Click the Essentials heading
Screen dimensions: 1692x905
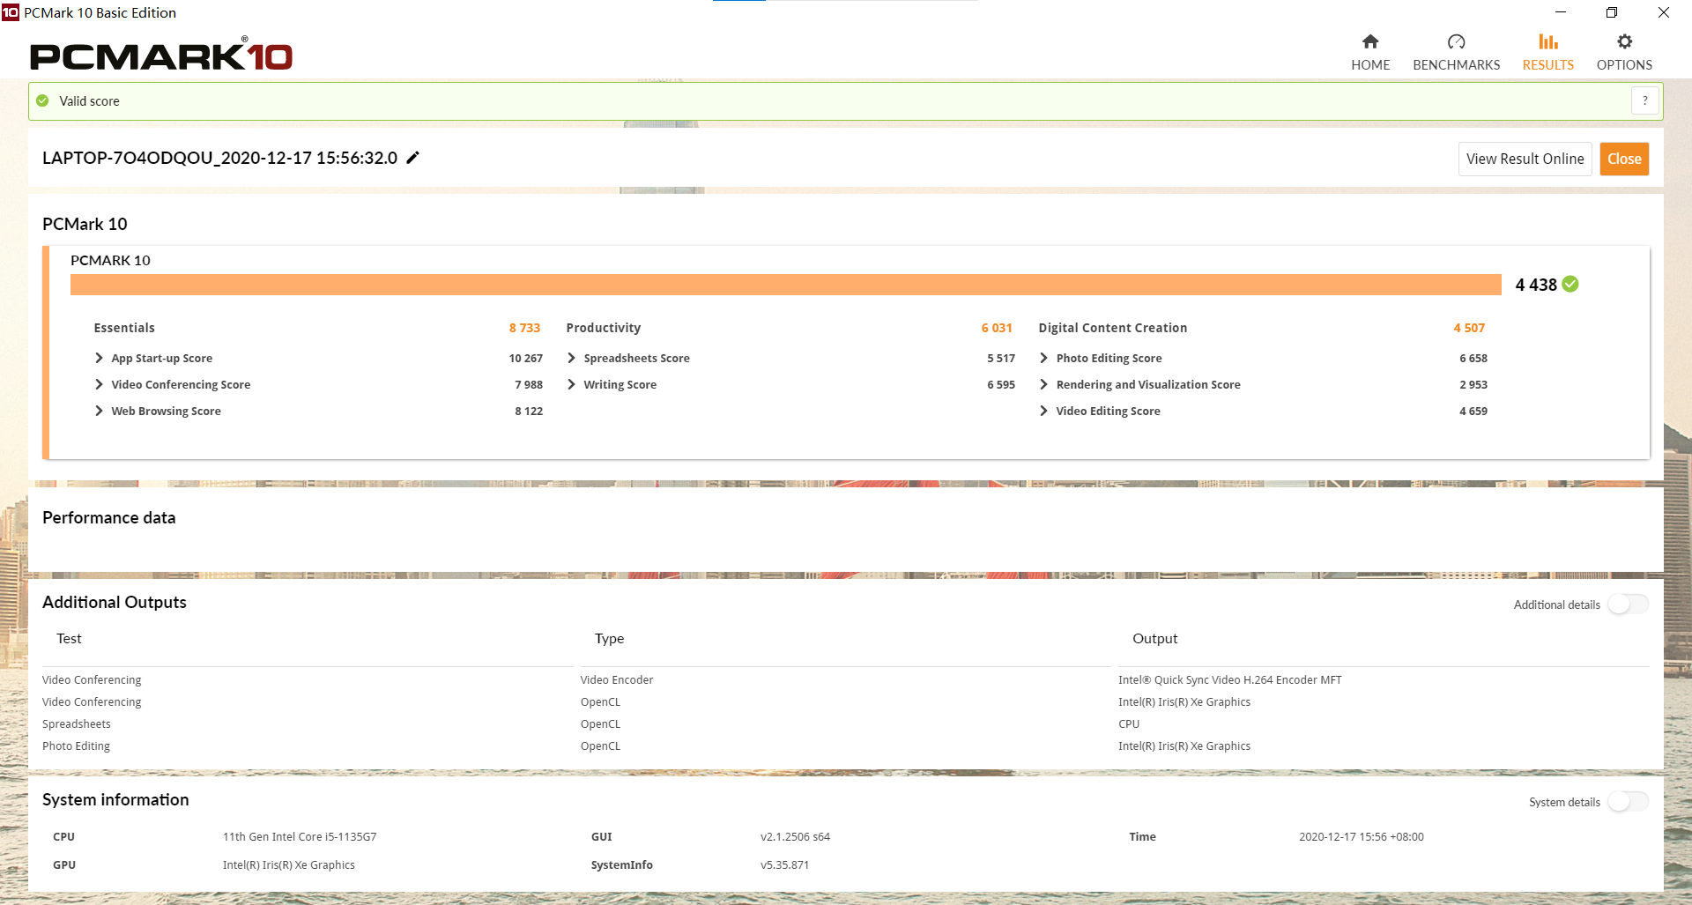click(x=124, y=328)
